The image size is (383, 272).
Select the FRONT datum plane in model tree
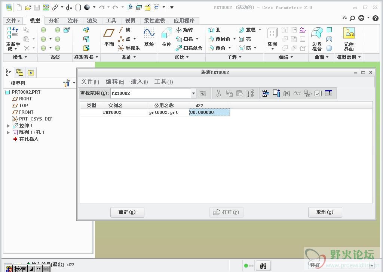[x=23, y=112]
